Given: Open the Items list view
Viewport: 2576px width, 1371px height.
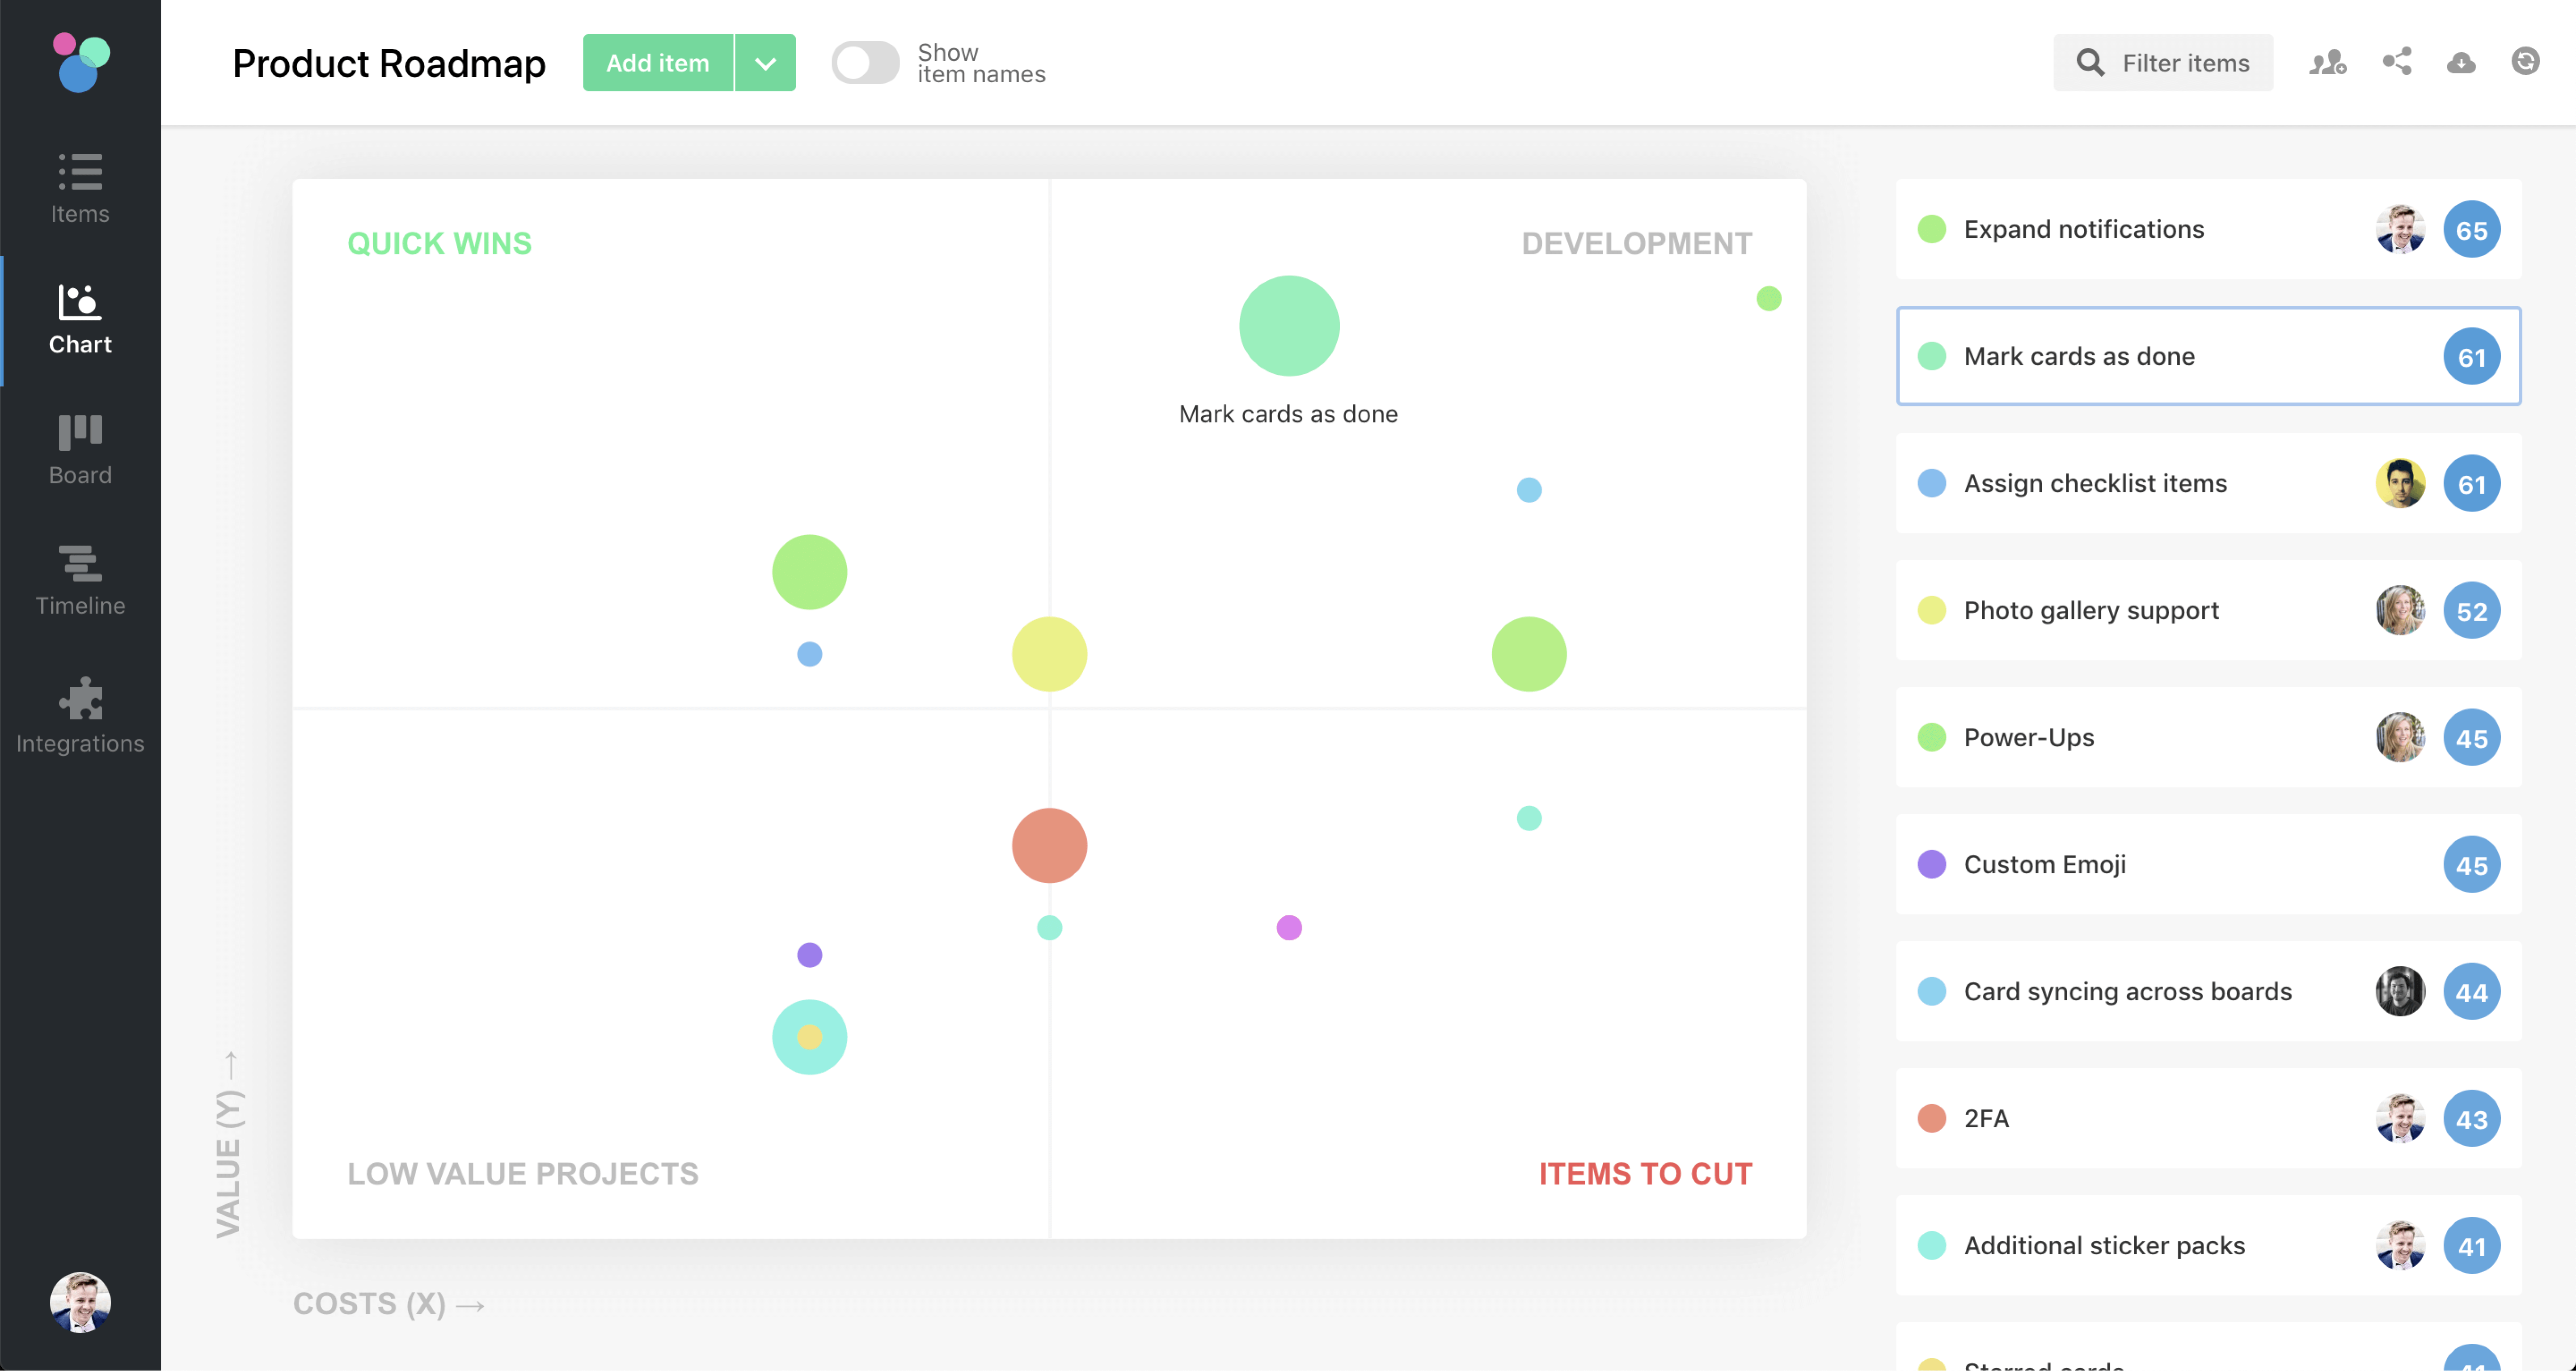Looking at the screenshot, I should (x=80, y=187).
